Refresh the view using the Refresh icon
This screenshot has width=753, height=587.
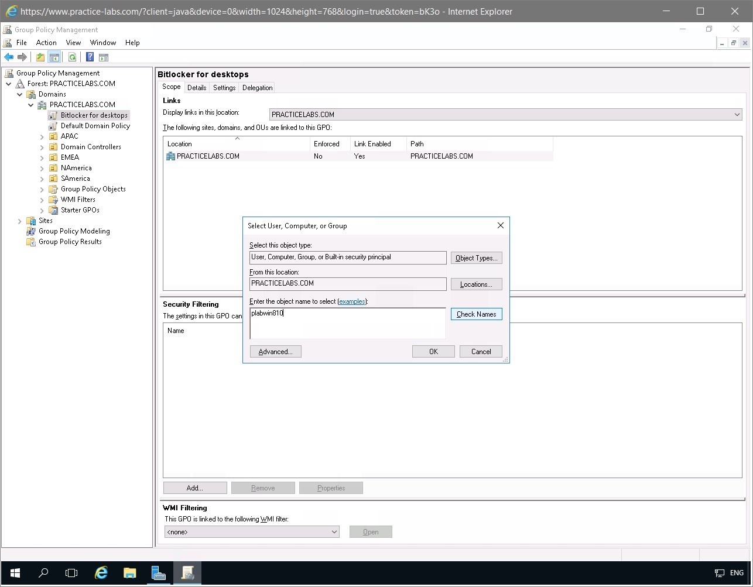[x=72, y=57]
